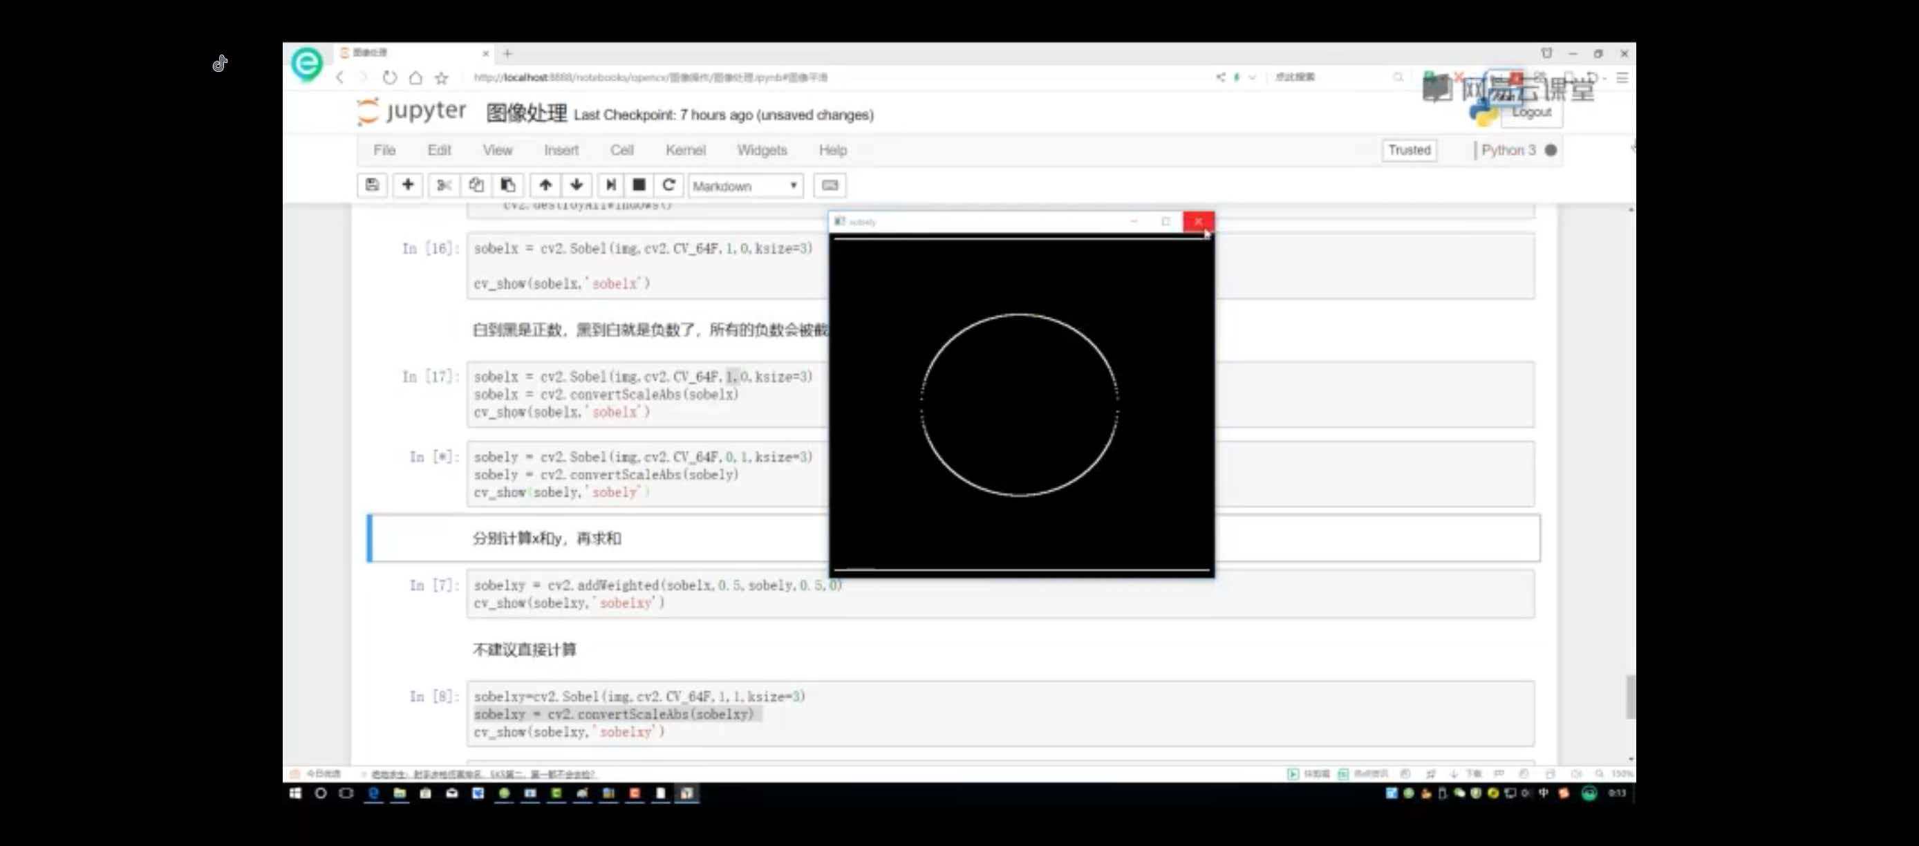Open the Cell menu

[x=622, y=150]
